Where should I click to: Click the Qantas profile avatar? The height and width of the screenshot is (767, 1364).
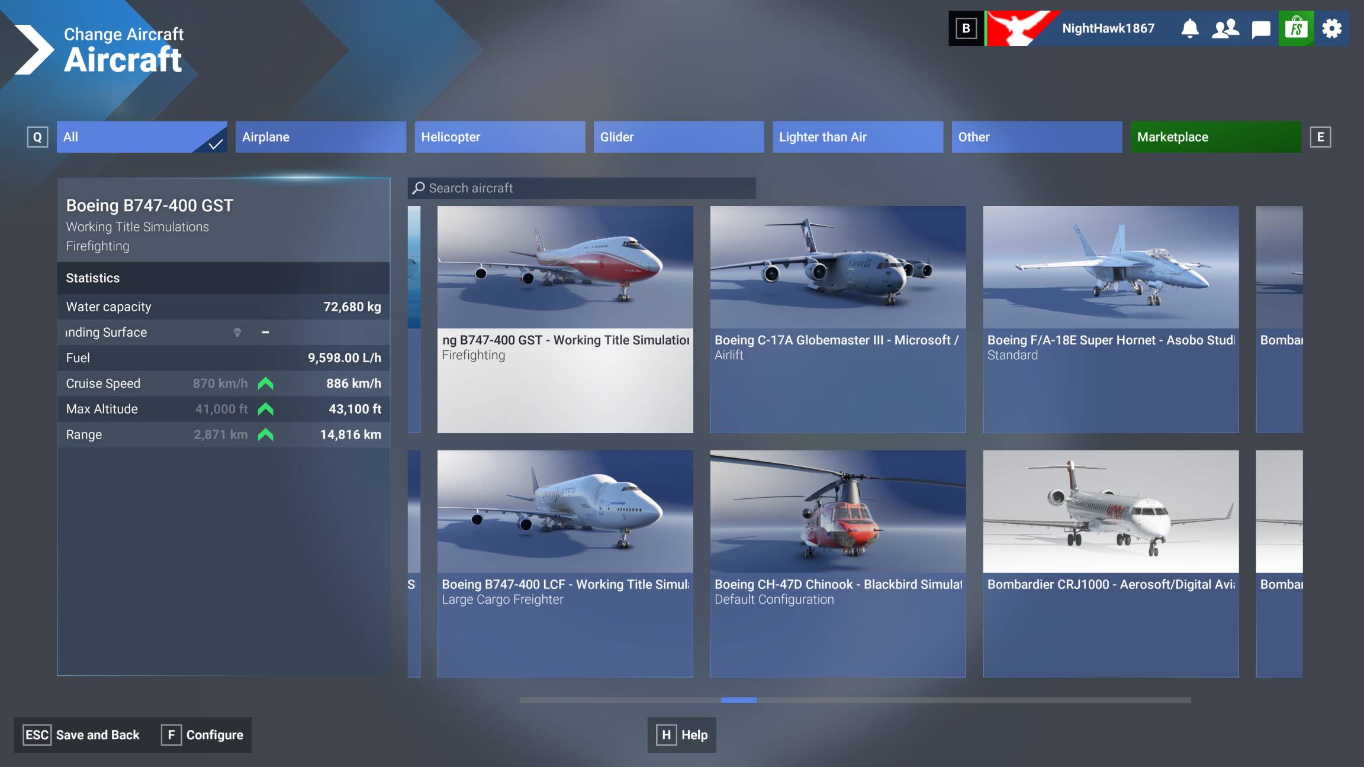tap(1021, 28)
